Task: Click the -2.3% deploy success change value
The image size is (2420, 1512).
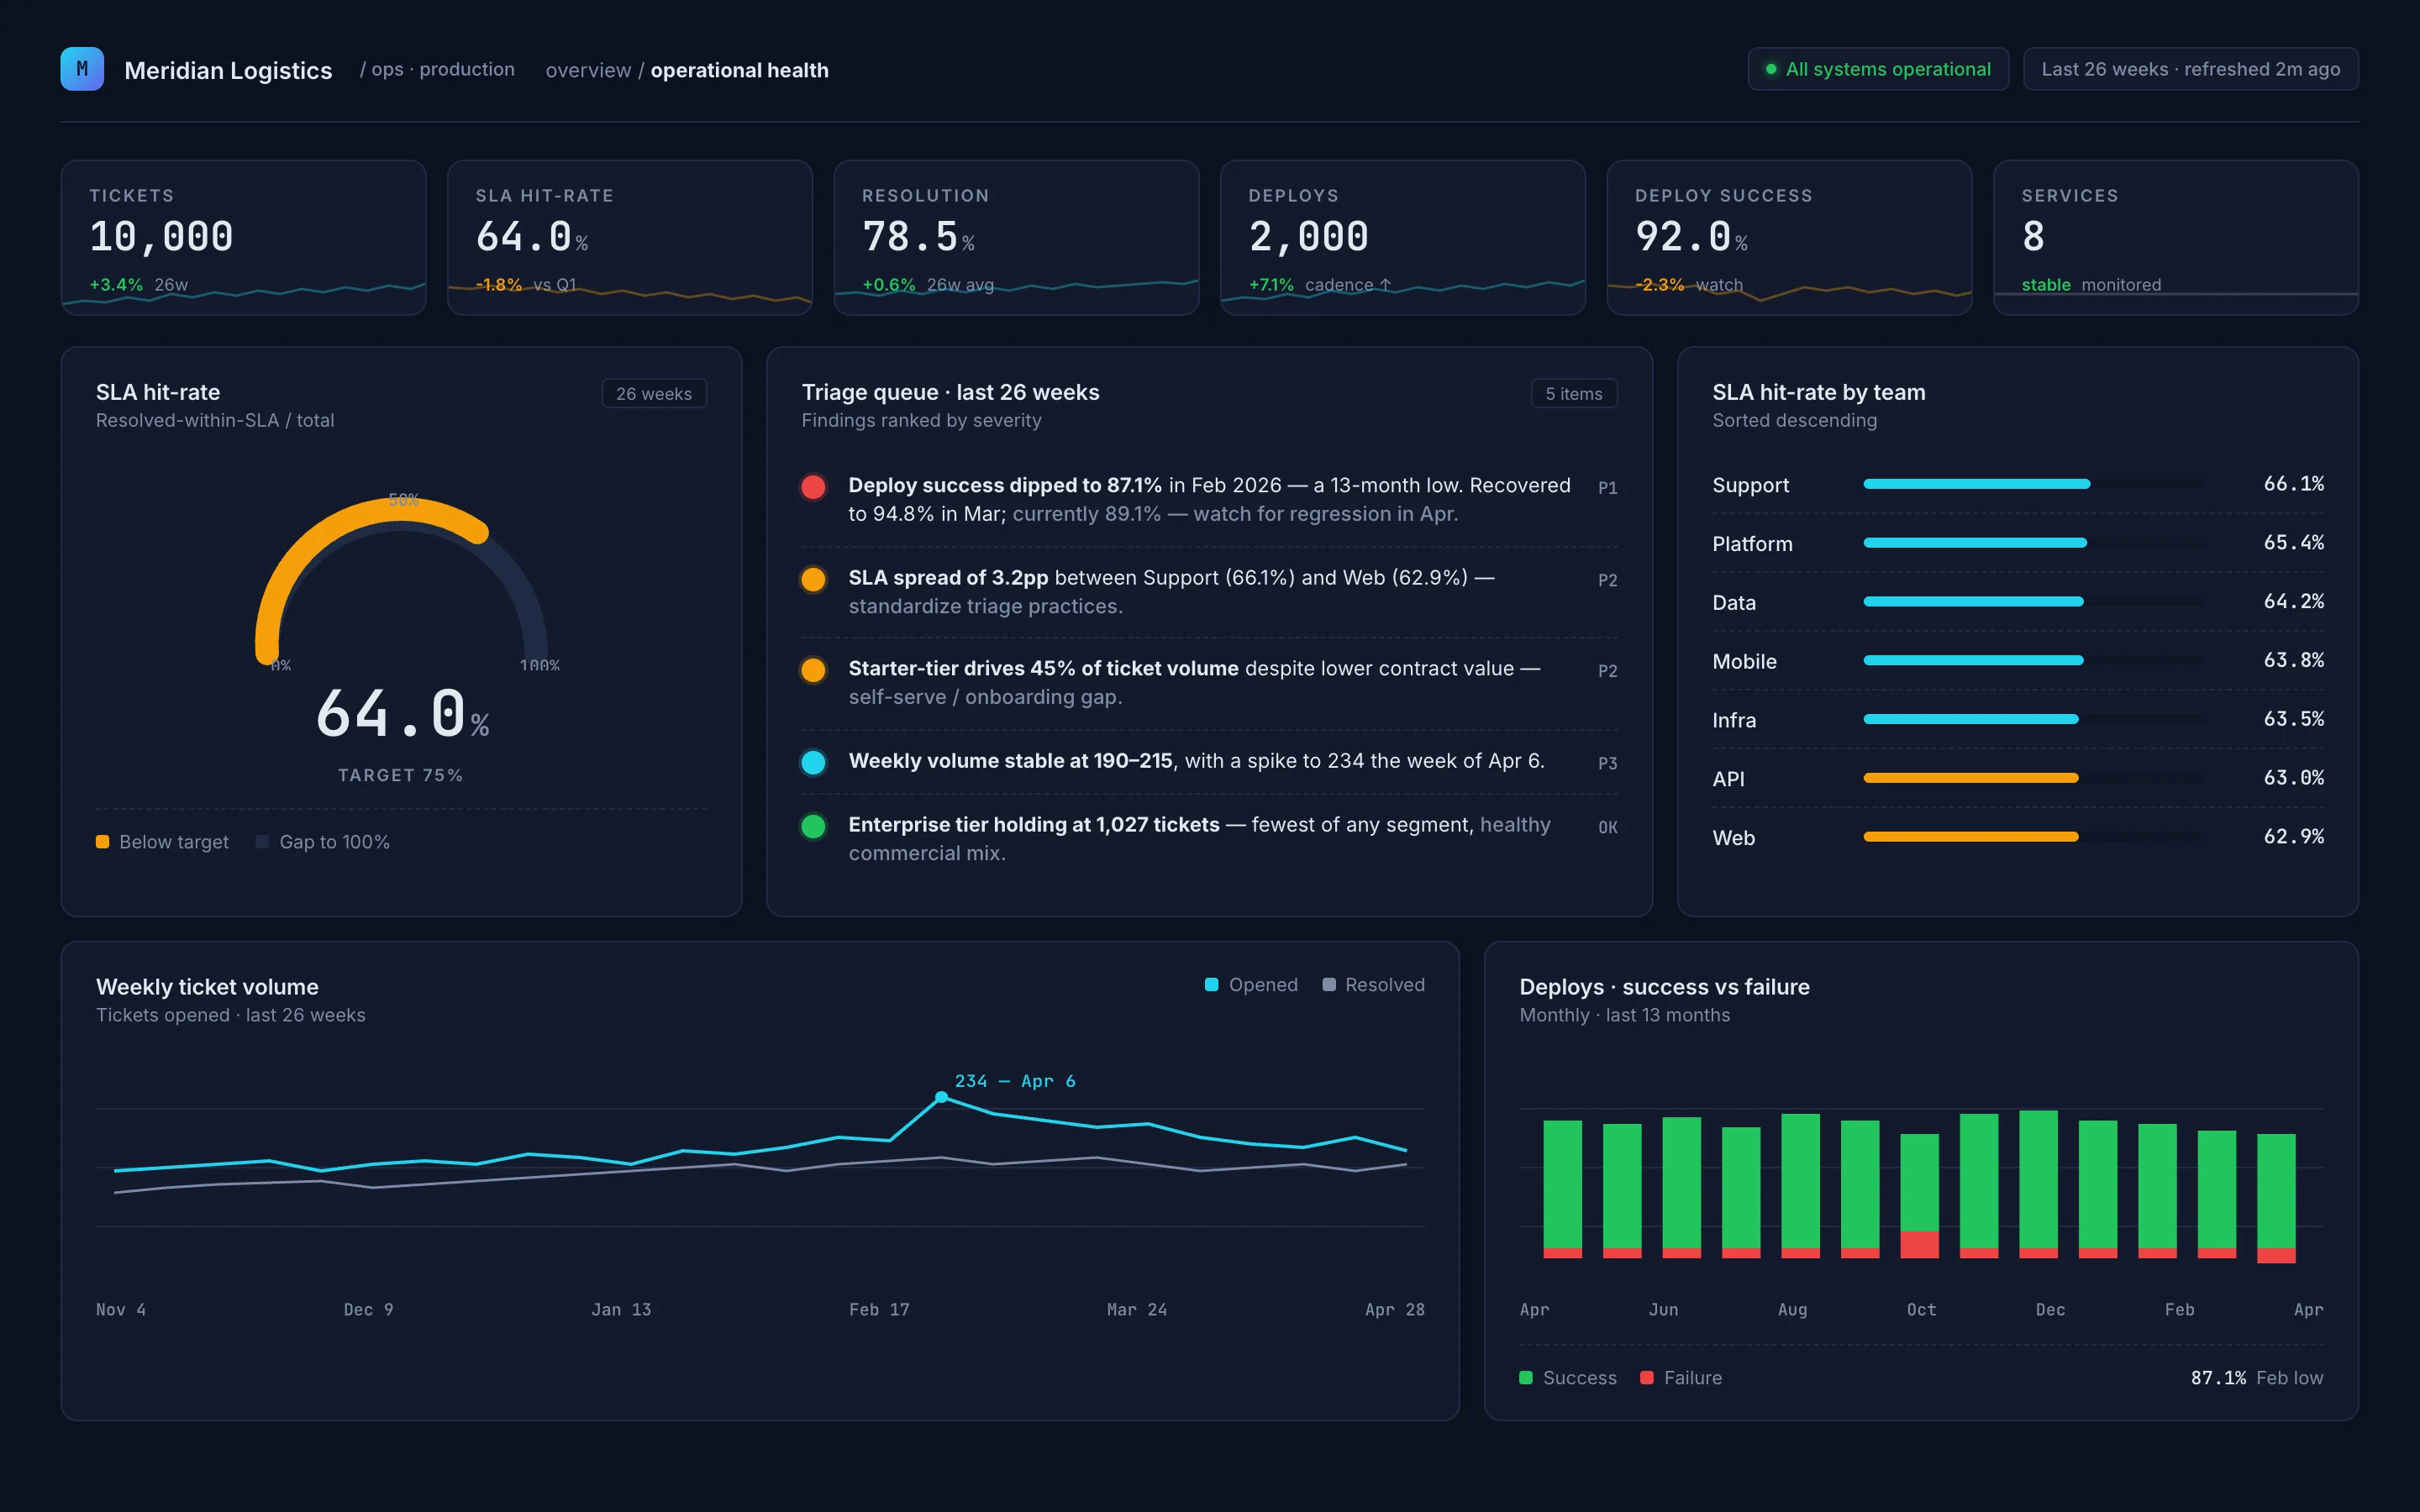Action: pos(1660,285)
